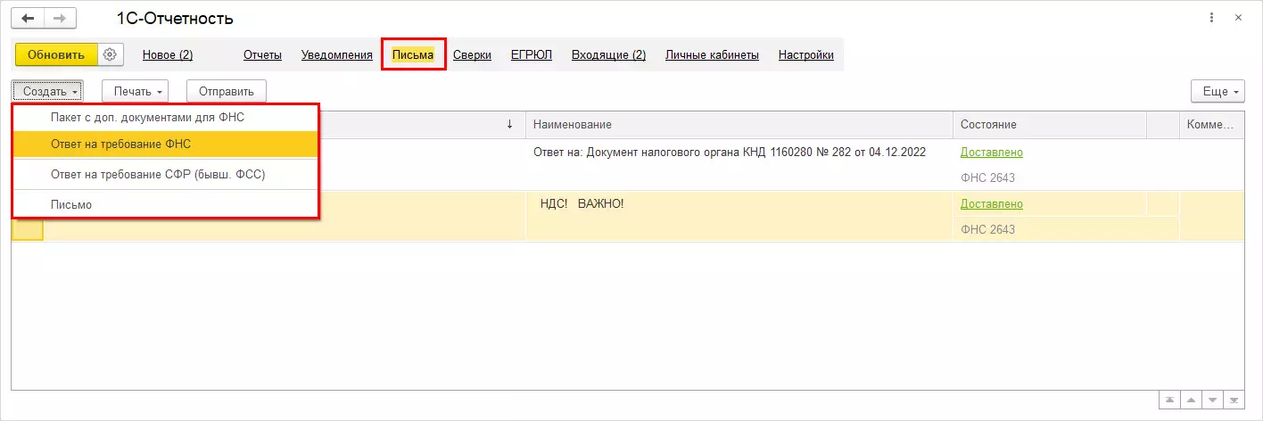Click the Состояние column header

[1050, 125]
